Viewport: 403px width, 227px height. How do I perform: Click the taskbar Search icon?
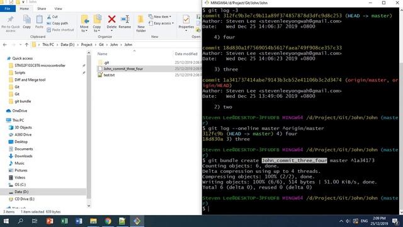click(20, 221)
